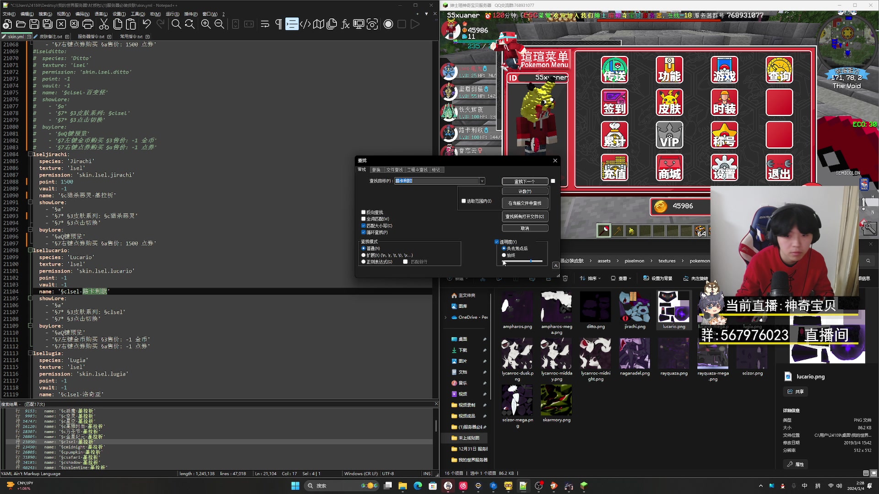Switch to 服务器指令.txt document tab

[x=91, y=37]
